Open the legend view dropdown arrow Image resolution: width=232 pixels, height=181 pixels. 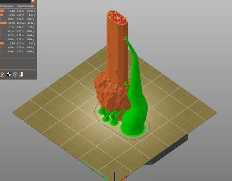(x=33, y=2)
